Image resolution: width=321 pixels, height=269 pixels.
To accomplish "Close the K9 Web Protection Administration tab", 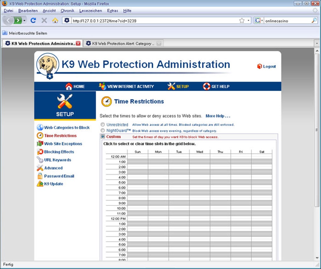I will [x=78, y=43].
